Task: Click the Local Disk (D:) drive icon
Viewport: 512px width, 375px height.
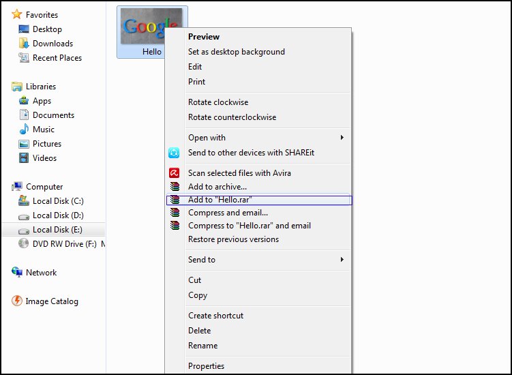Action: pyautogui.click(x=24, y=216)
